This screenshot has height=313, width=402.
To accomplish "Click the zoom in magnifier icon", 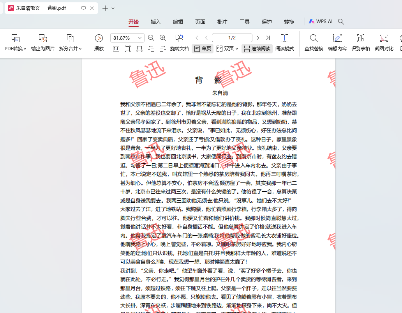I will (x=163, y=38).
